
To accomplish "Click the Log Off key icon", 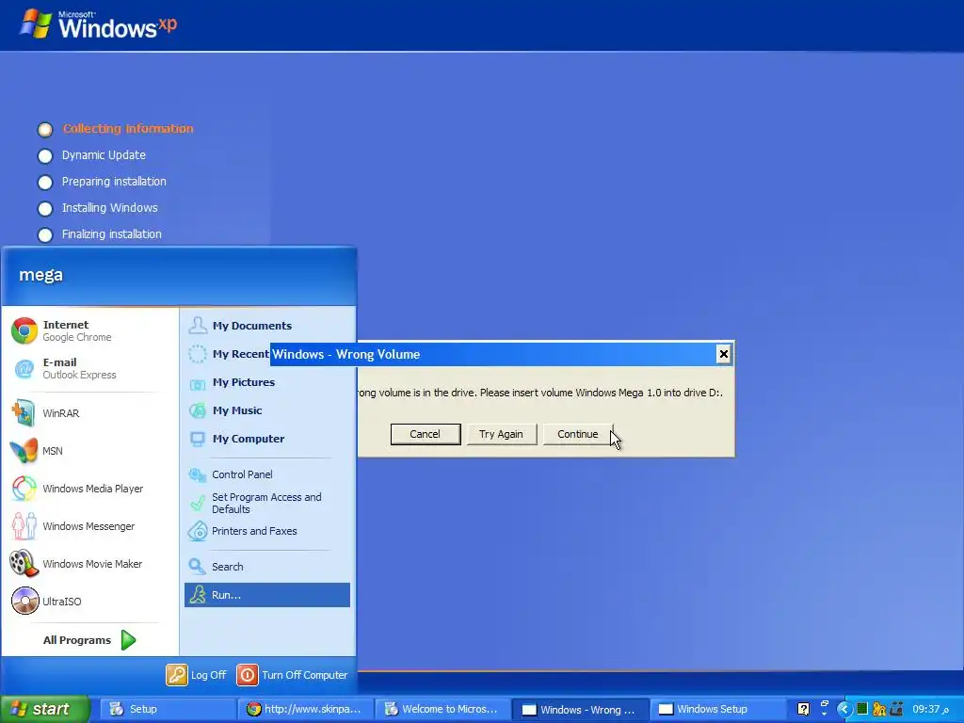I will point(176,674).
